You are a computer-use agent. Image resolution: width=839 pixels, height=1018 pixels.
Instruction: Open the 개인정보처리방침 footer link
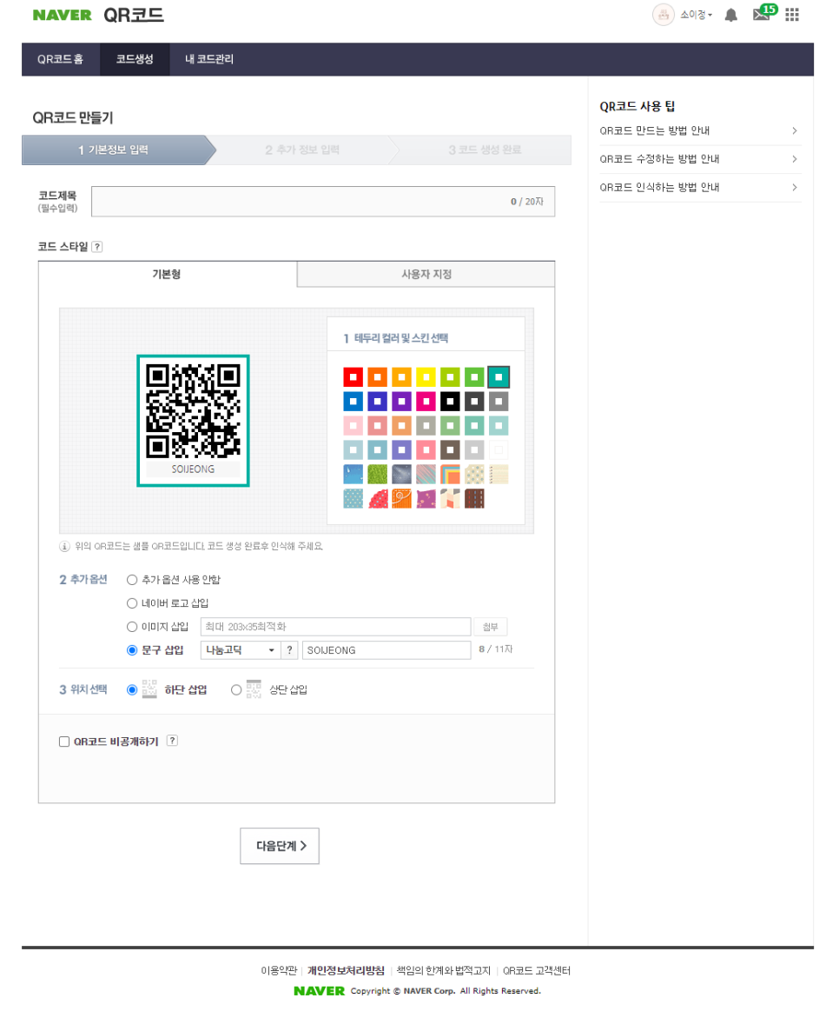coord(346,971)
